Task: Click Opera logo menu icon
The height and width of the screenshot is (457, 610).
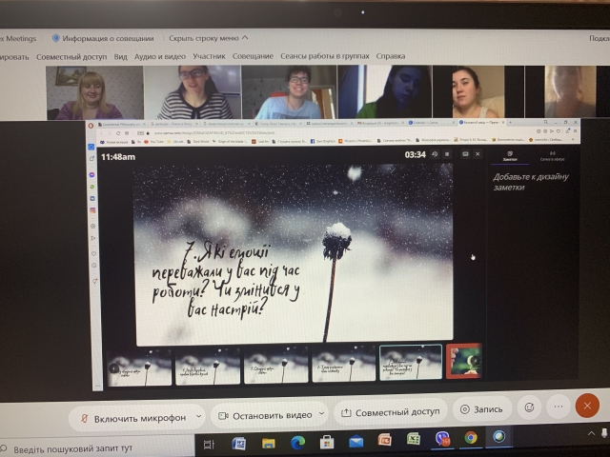Action: click(x=91, y=126)
